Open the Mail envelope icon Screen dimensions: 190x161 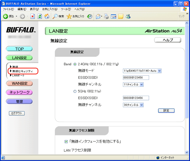98,16
